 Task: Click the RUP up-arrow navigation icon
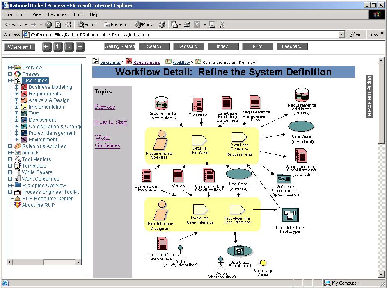[x=58, y=47]
